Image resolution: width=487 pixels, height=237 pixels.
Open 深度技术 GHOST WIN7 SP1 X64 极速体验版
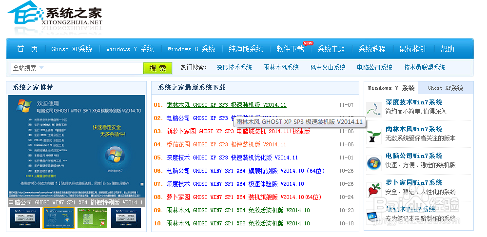pos(235,184)
